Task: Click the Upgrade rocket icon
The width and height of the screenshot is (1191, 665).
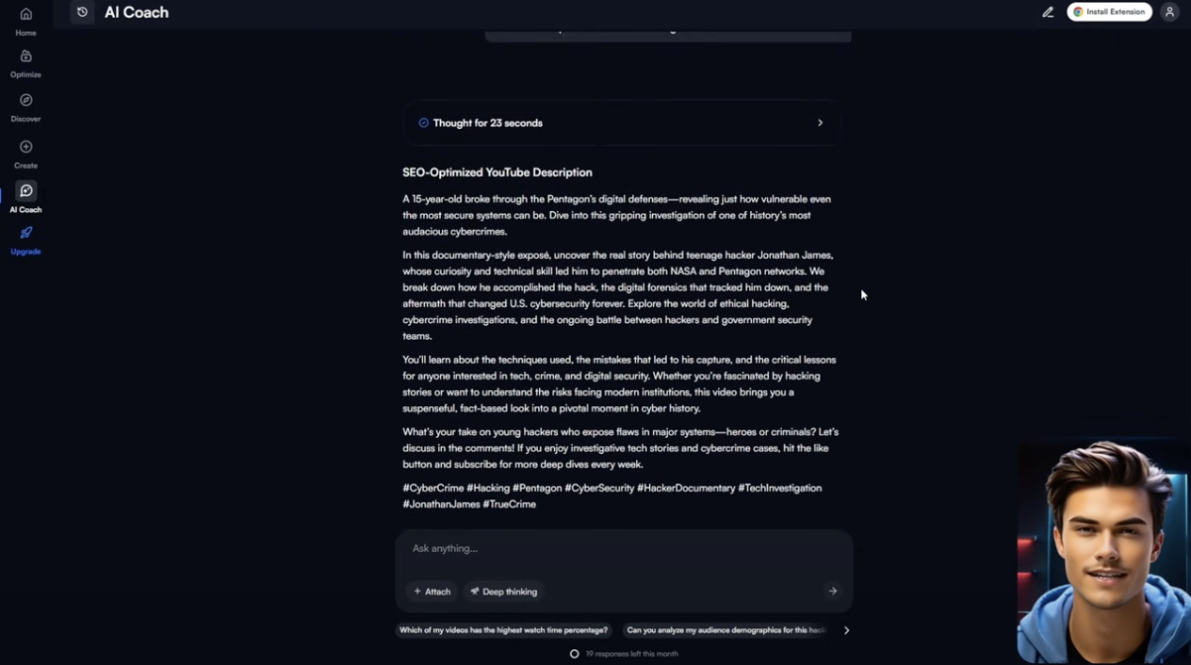Action: [x=25, y=234]
